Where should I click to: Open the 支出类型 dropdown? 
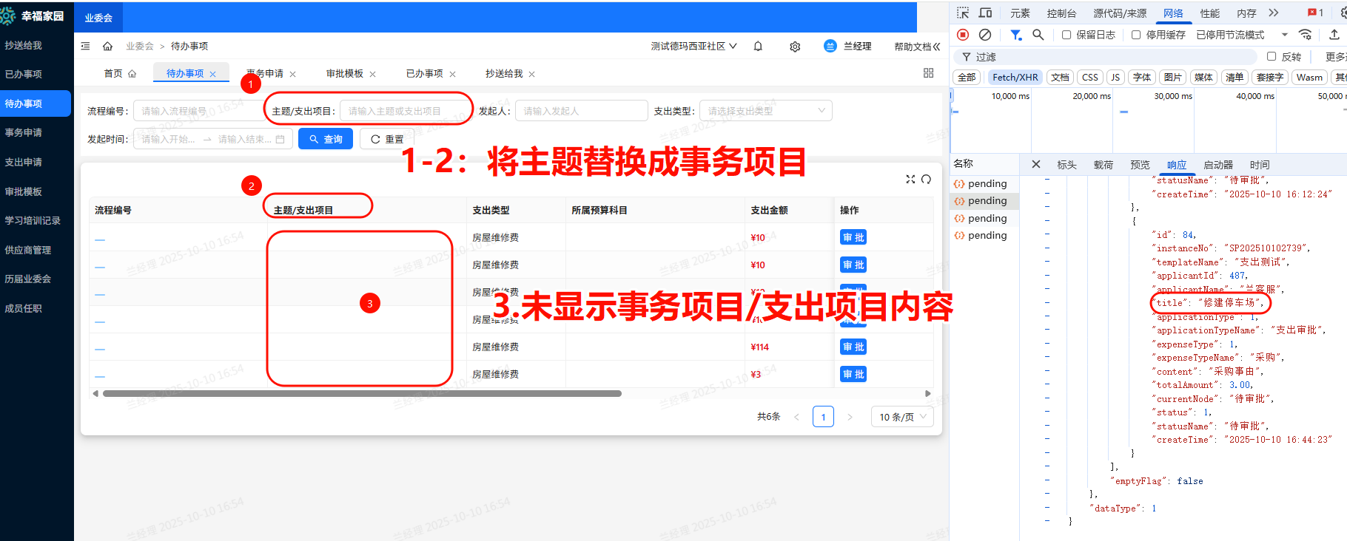pyautogui.click(x=766, y=111)
